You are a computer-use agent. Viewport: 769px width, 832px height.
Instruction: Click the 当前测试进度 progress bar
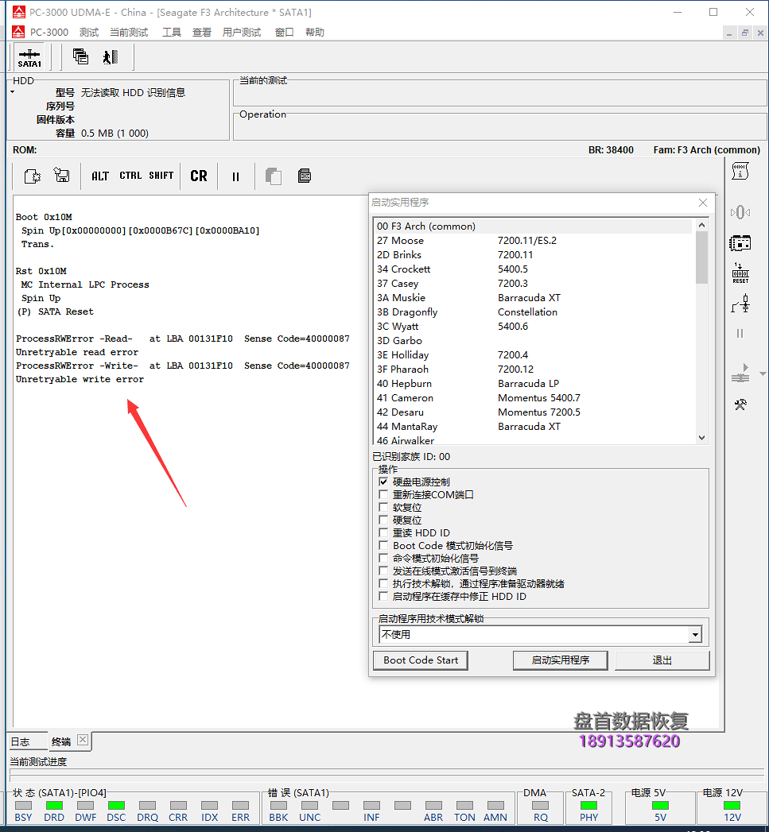pyautogui.click(x=387, y=776)
